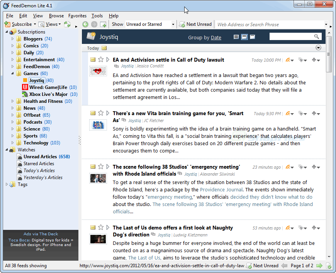This screenshot has height=273, width=336.
Task: Click the Group by Date link
Action: pos(216,38)
